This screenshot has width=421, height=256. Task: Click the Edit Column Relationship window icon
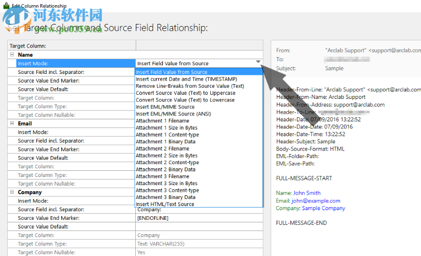[x=6, y=6]
